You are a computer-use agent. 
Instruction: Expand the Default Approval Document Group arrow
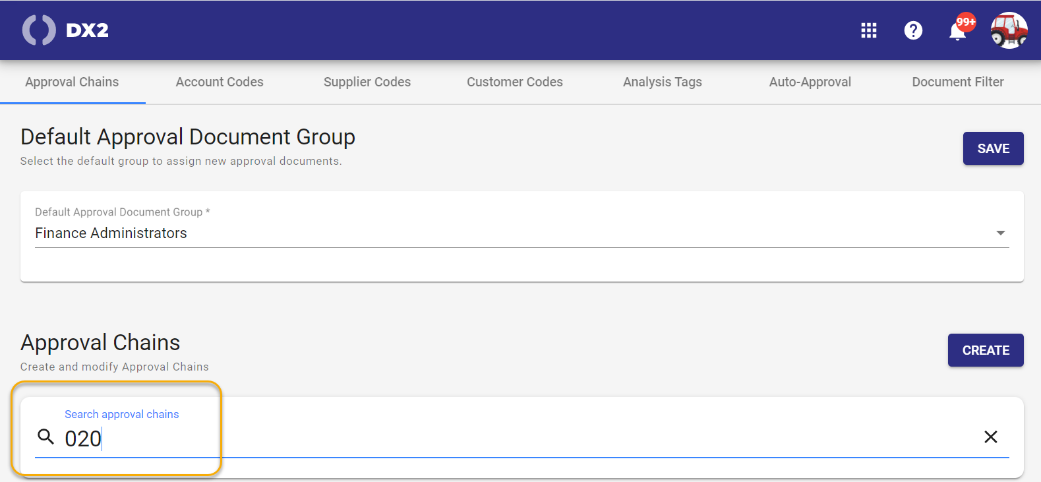point(1000,233)
